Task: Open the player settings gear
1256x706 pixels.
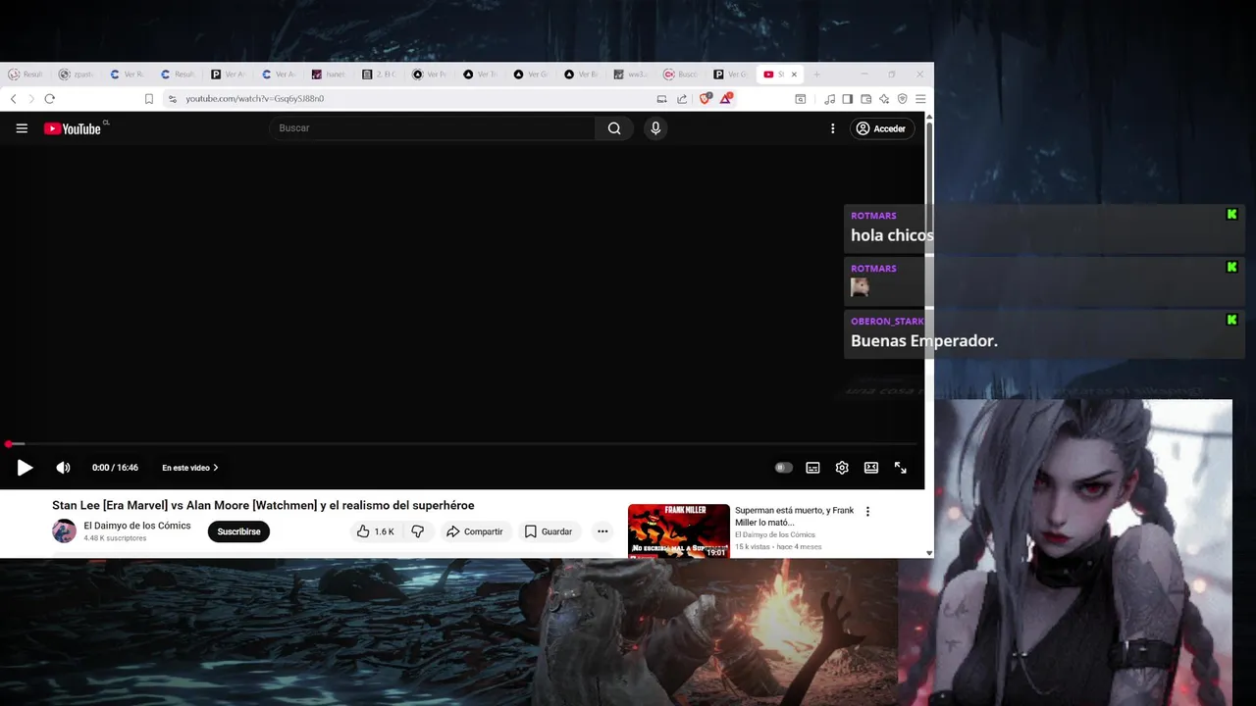Action: [842, 468]
